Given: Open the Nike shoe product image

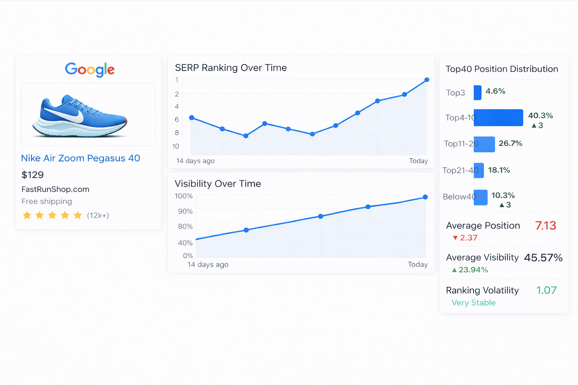Looking at the screenshot, I should [88, 114].
